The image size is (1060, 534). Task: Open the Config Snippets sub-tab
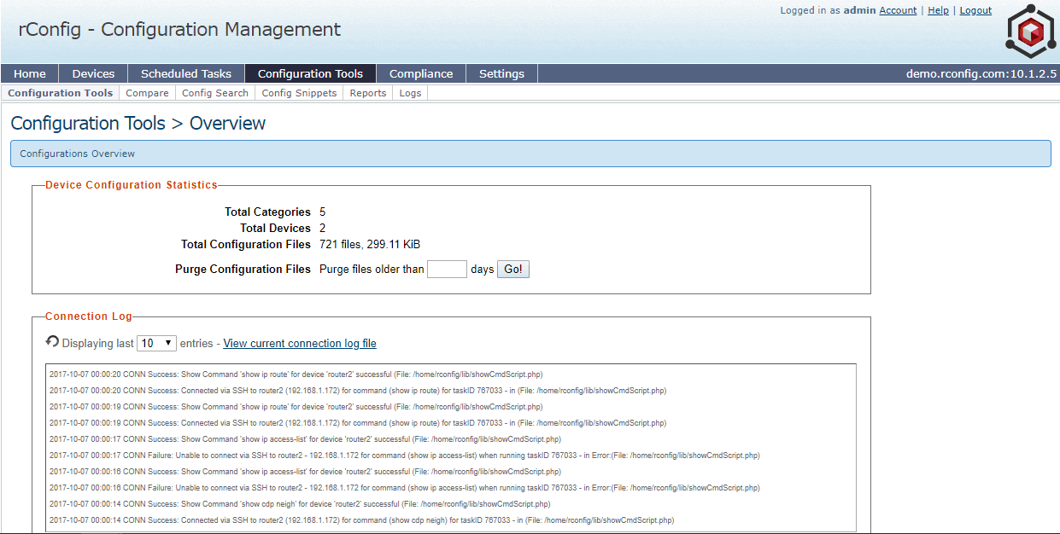pos(299,92)
